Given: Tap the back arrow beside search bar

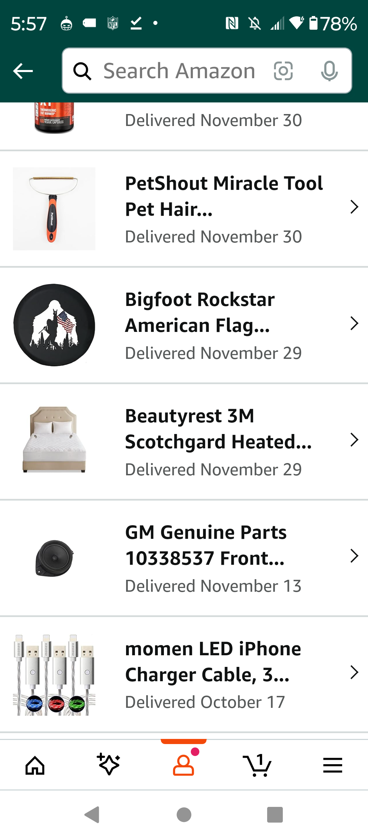Looking at the screenshot, I should tap(23, 71).
